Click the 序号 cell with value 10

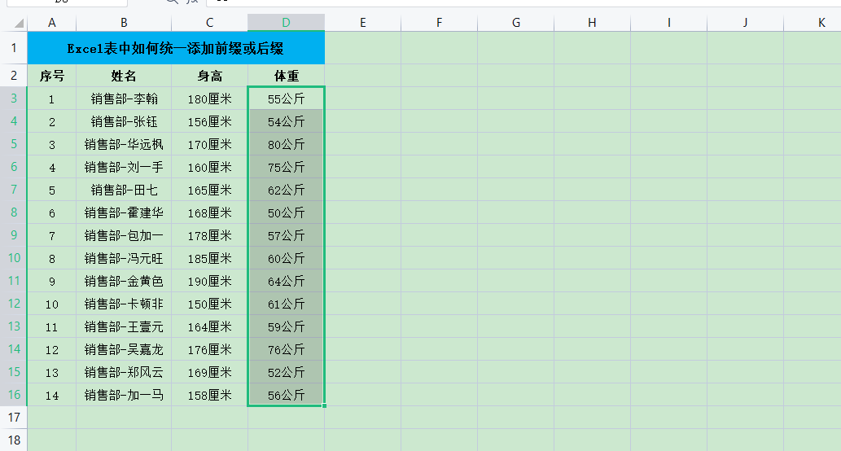52,304
